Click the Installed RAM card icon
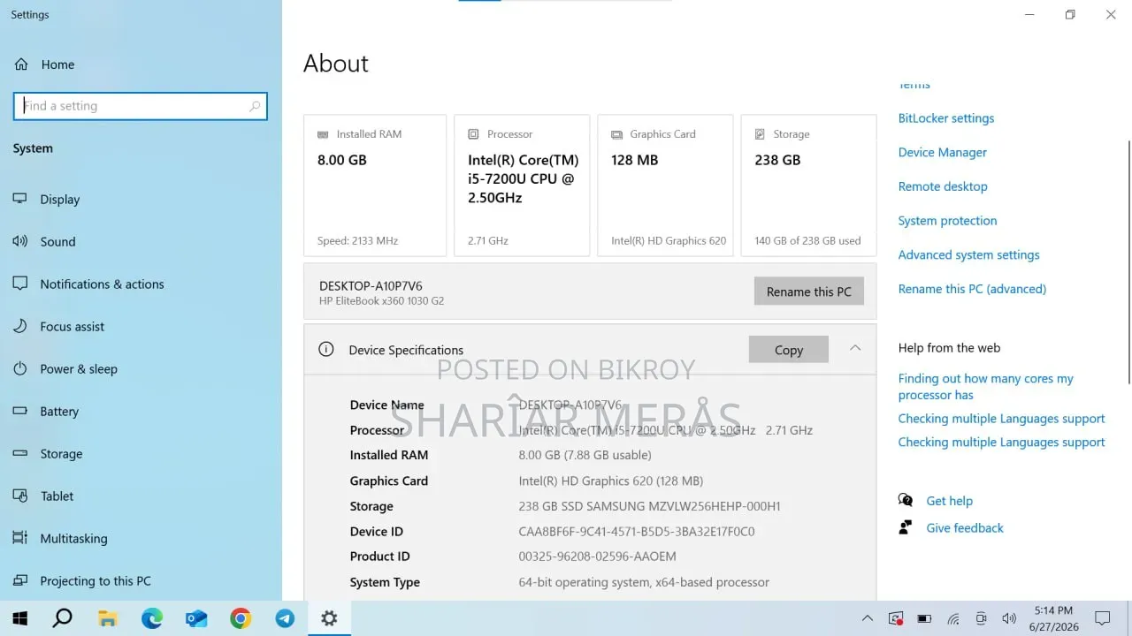This screenshot has height=636, width=1132. click(x=323, y=134)
